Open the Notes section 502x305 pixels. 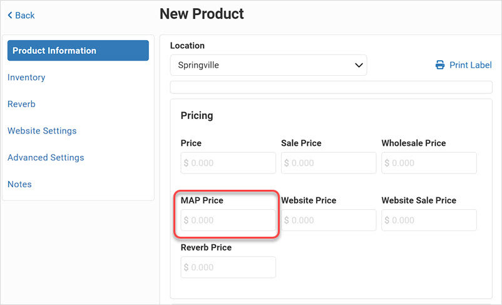pos(19,184)
